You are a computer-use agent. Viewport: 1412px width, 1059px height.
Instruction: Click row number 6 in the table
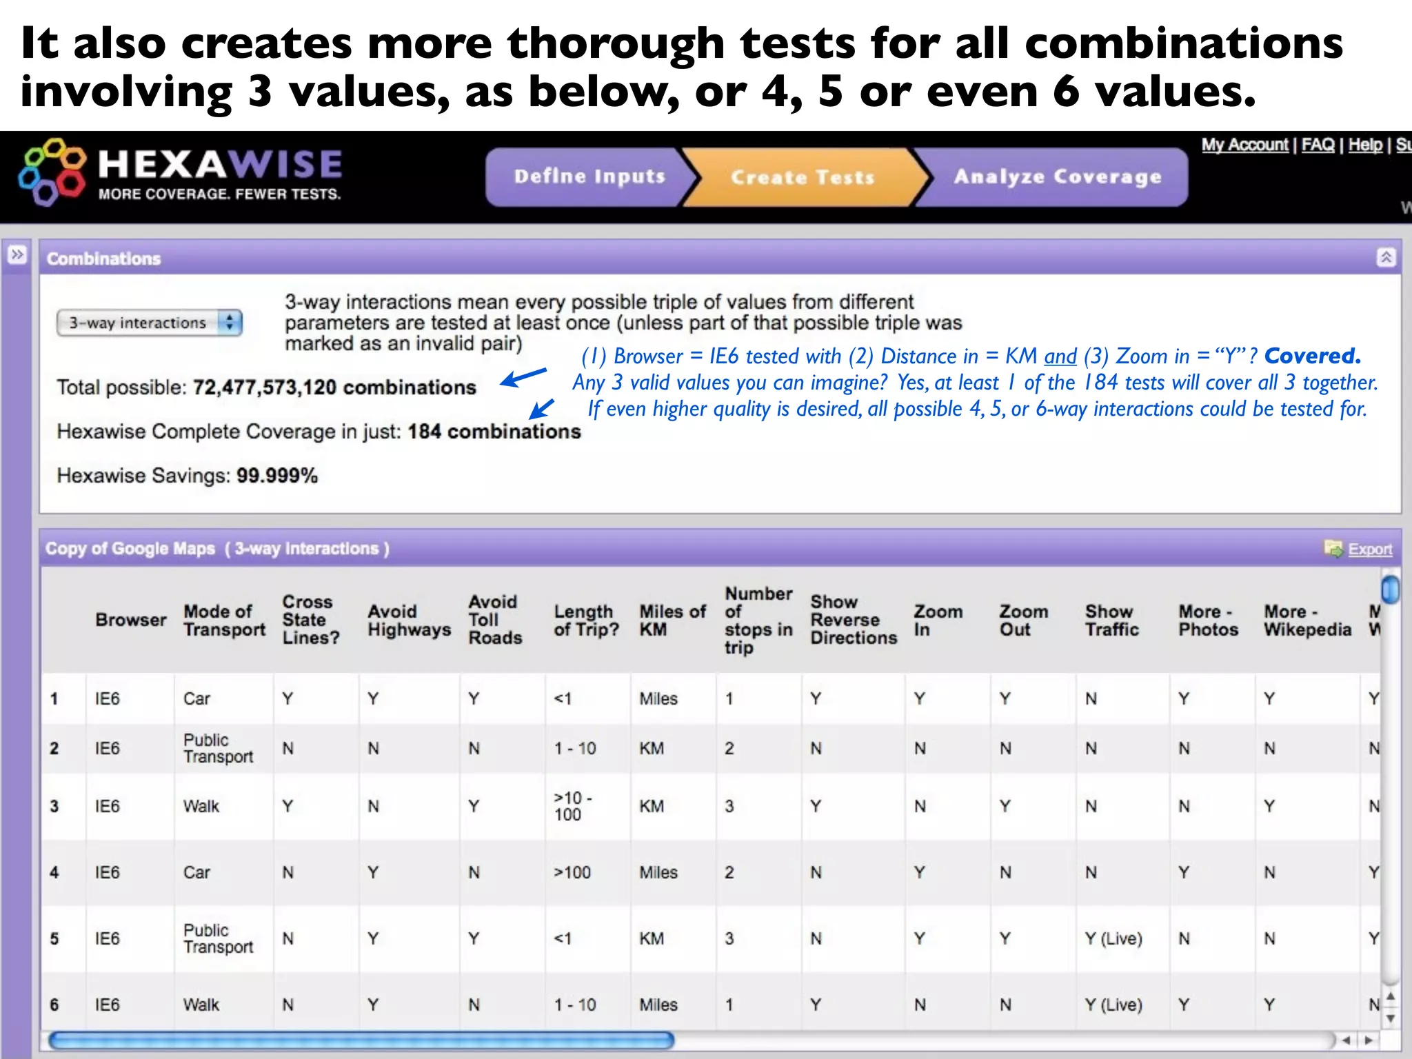coord(54,1005)
